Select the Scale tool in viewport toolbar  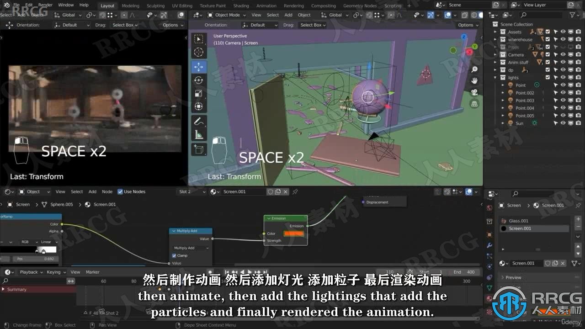(x=198, y=93)
